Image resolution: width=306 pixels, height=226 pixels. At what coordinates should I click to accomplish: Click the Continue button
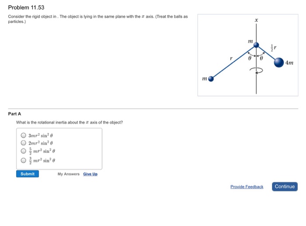(x=285, y=187)
